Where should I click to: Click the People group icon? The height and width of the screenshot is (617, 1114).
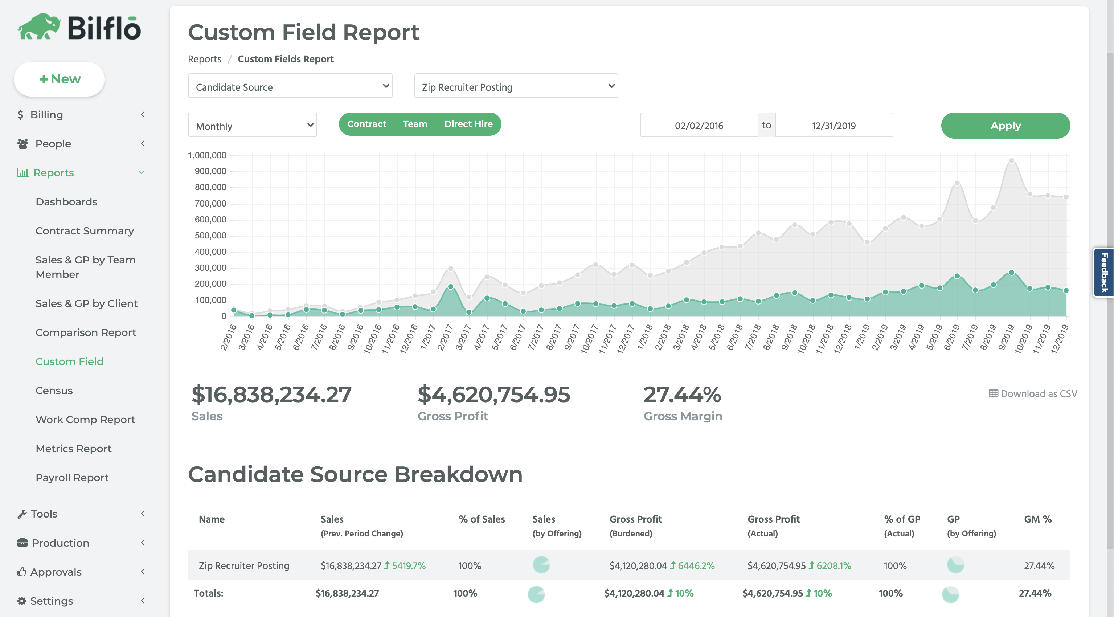tap(23, 144)
